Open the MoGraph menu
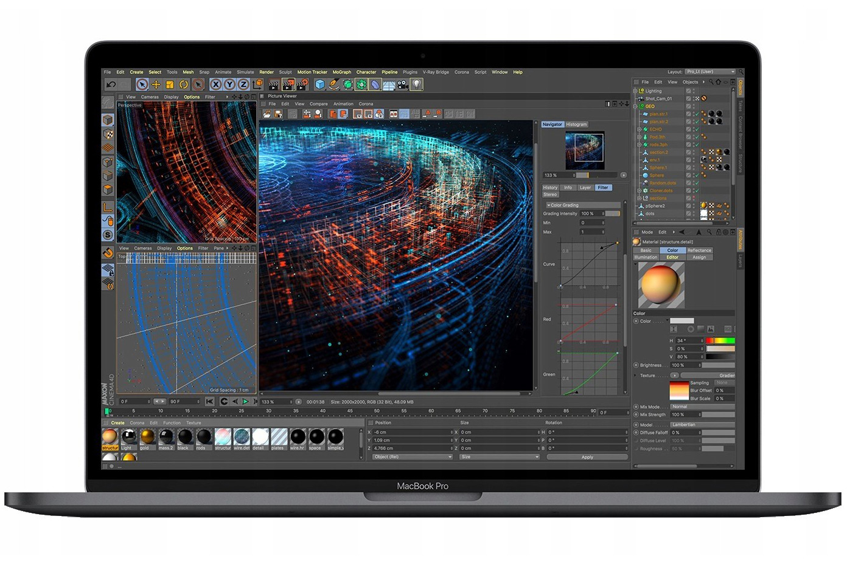Screen dimensions: 847x564 click(341, 72)
